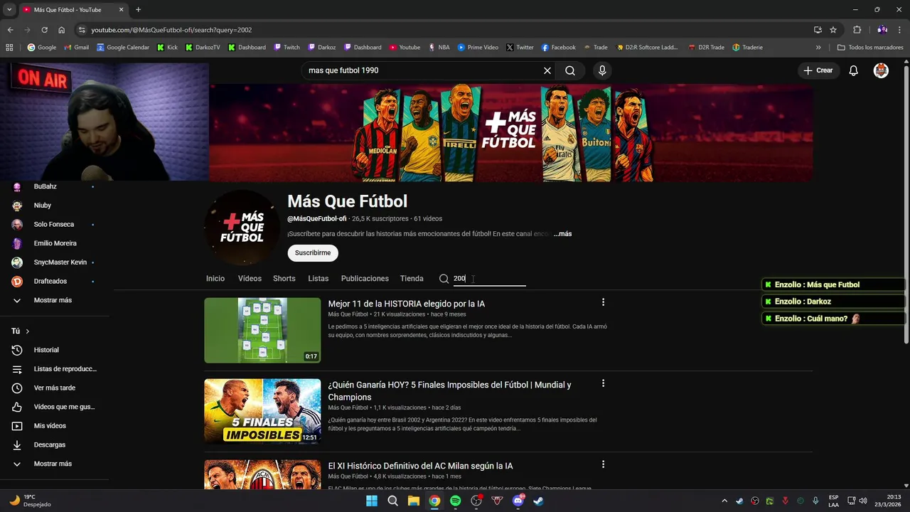This screenshot has height=512, width=910.
Task: Switch to the Publicaciones tab
Action: click(x=365, y=279)
